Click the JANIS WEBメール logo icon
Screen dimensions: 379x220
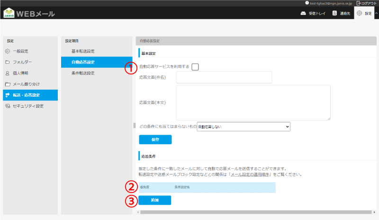[9, 13]
